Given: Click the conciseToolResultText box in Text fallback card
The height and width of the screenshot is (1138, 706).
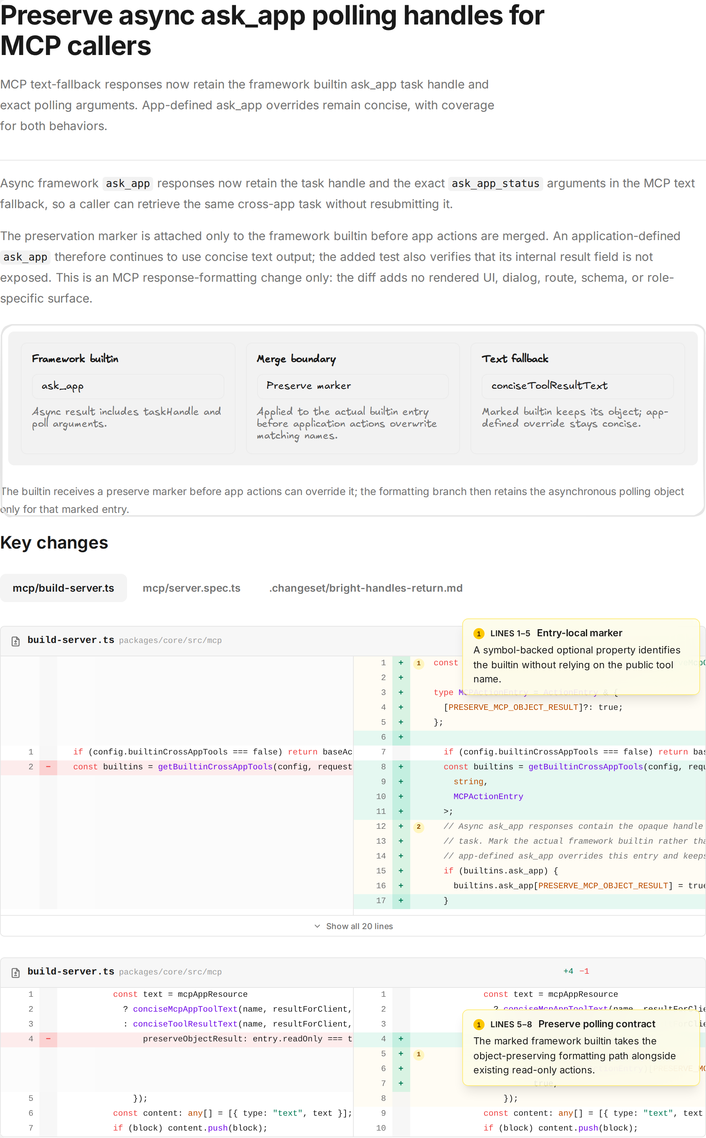Looking at the screenshot, I should [577, 386].
